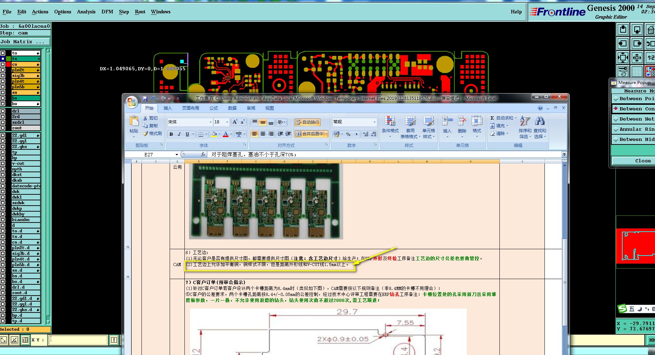Toggle checkbox for layer 'rout'
Viewport: 655px width, 355px height.
tap(3, 128)
